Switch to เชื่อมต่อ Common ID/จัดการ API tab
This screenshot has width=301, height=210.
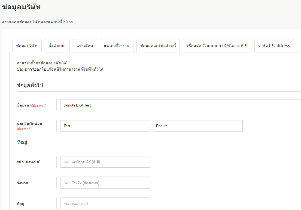point(217,46)
